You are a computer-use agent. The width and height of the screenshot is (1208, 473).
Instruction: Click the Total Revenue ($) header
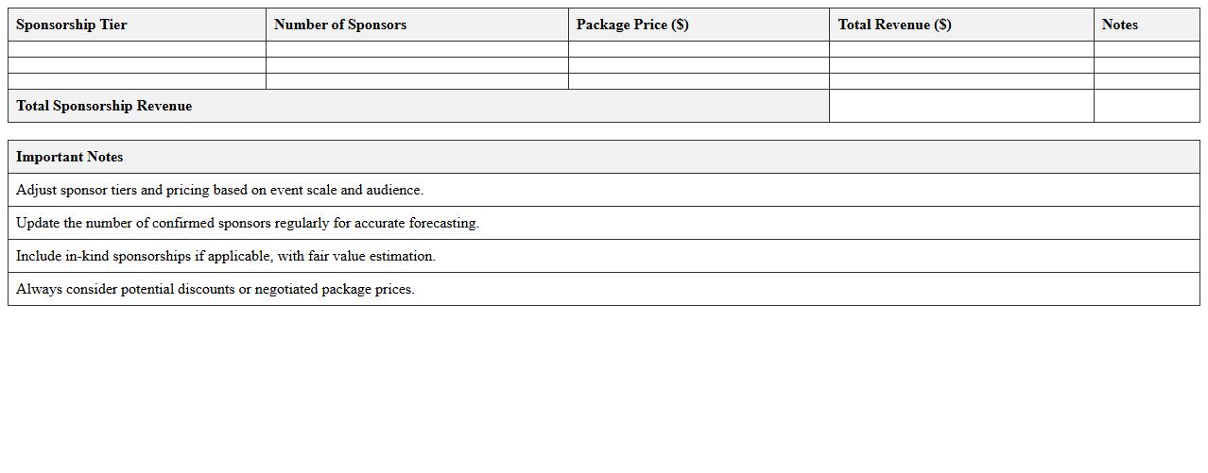(x=894, y=25)
